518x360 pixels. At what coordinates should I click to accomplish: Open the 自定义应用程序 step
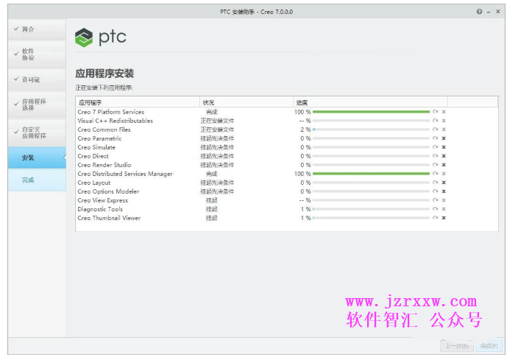37,133
